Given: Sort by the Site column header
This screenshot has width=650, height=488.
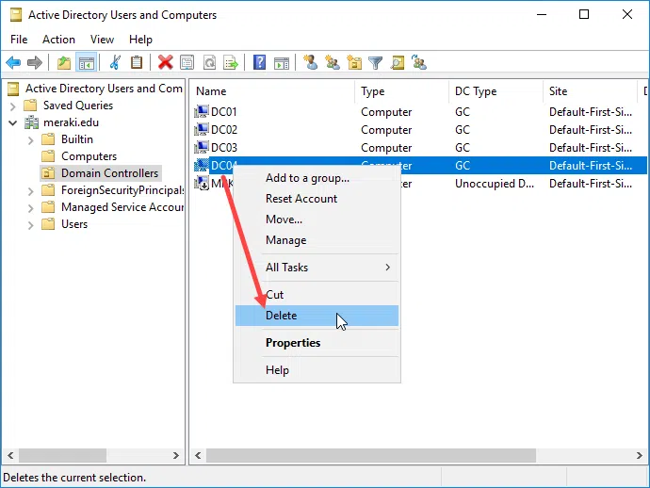Looking at the screenshot, I should point(590,91).
